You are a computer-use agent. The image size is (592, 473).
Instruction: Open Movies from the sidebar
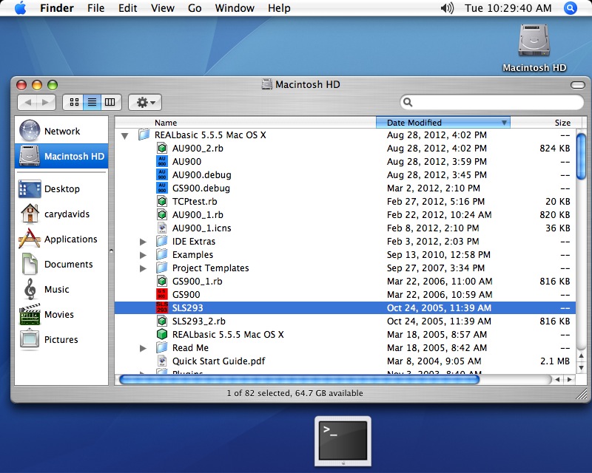point(61,315)
